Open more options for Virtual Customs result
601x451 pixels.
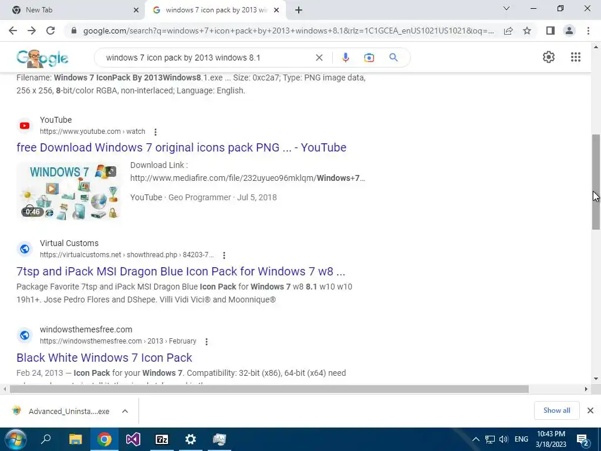click(224, 255)
